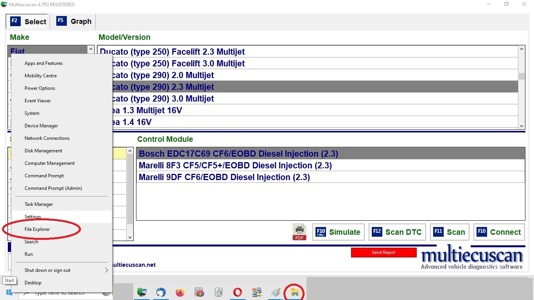Viewport: 534px width, 300px height.
Task: Select Ducato (type 290) 3.0 Multijet
Action: click(x=308, y=98)
